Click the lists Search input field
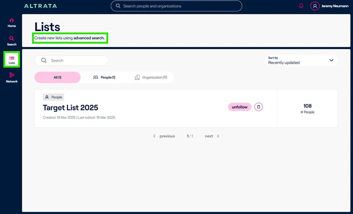 [71, 61]
